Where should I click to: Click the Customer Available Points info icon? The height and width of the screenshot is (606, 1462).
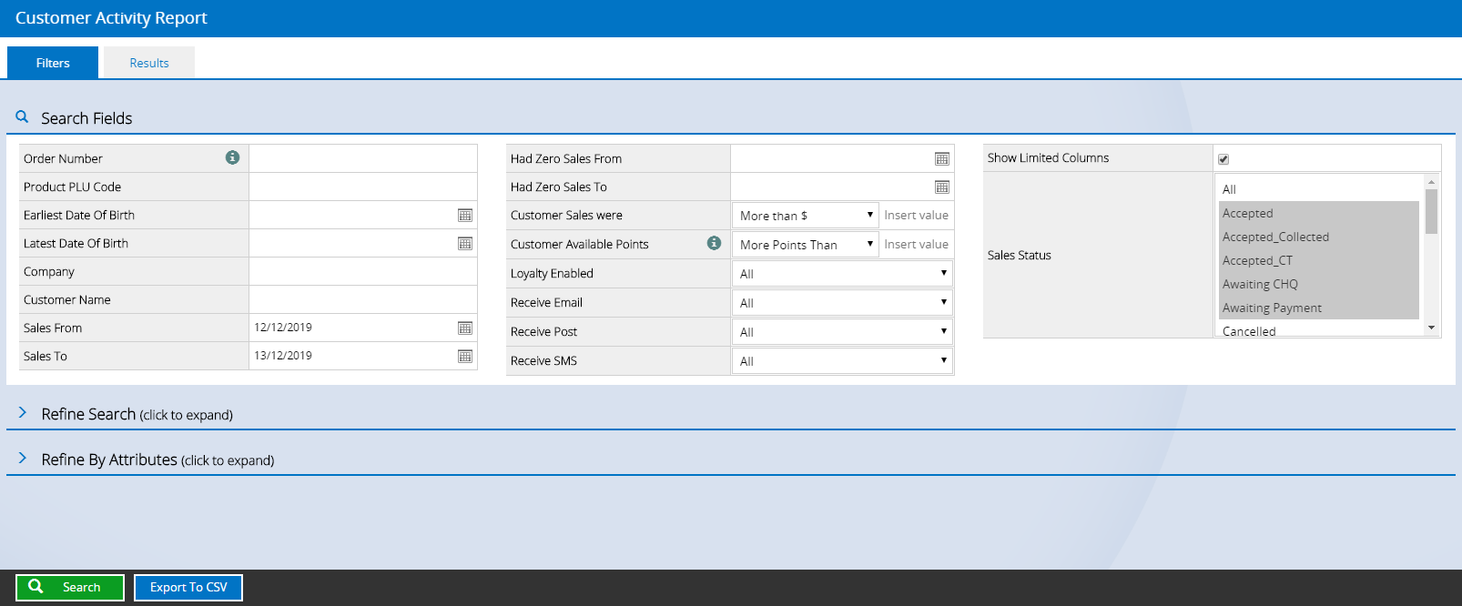(x=715, y=243)
